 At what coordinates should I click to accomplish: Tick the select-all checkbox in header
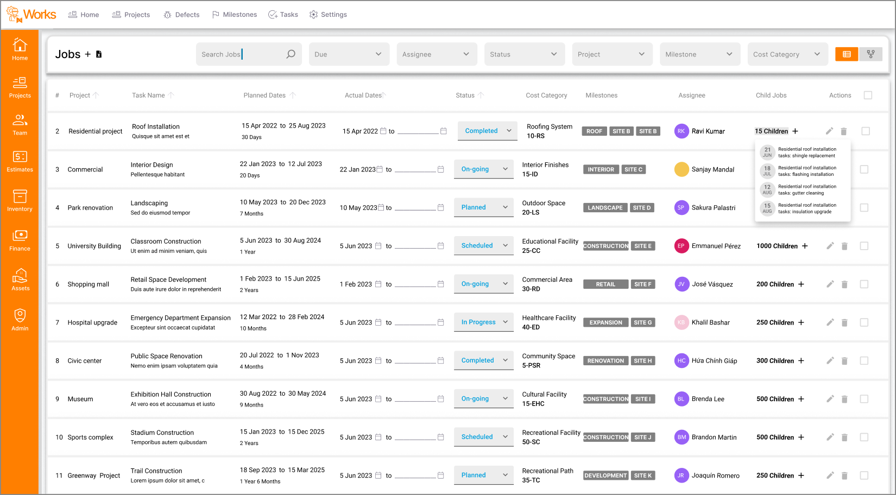pos(868,96)
